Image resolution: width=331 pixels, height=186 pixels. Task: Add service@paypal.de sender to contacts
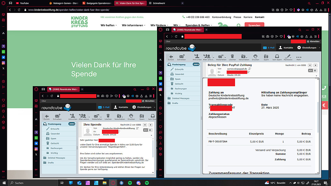click(x=250, y=68)
